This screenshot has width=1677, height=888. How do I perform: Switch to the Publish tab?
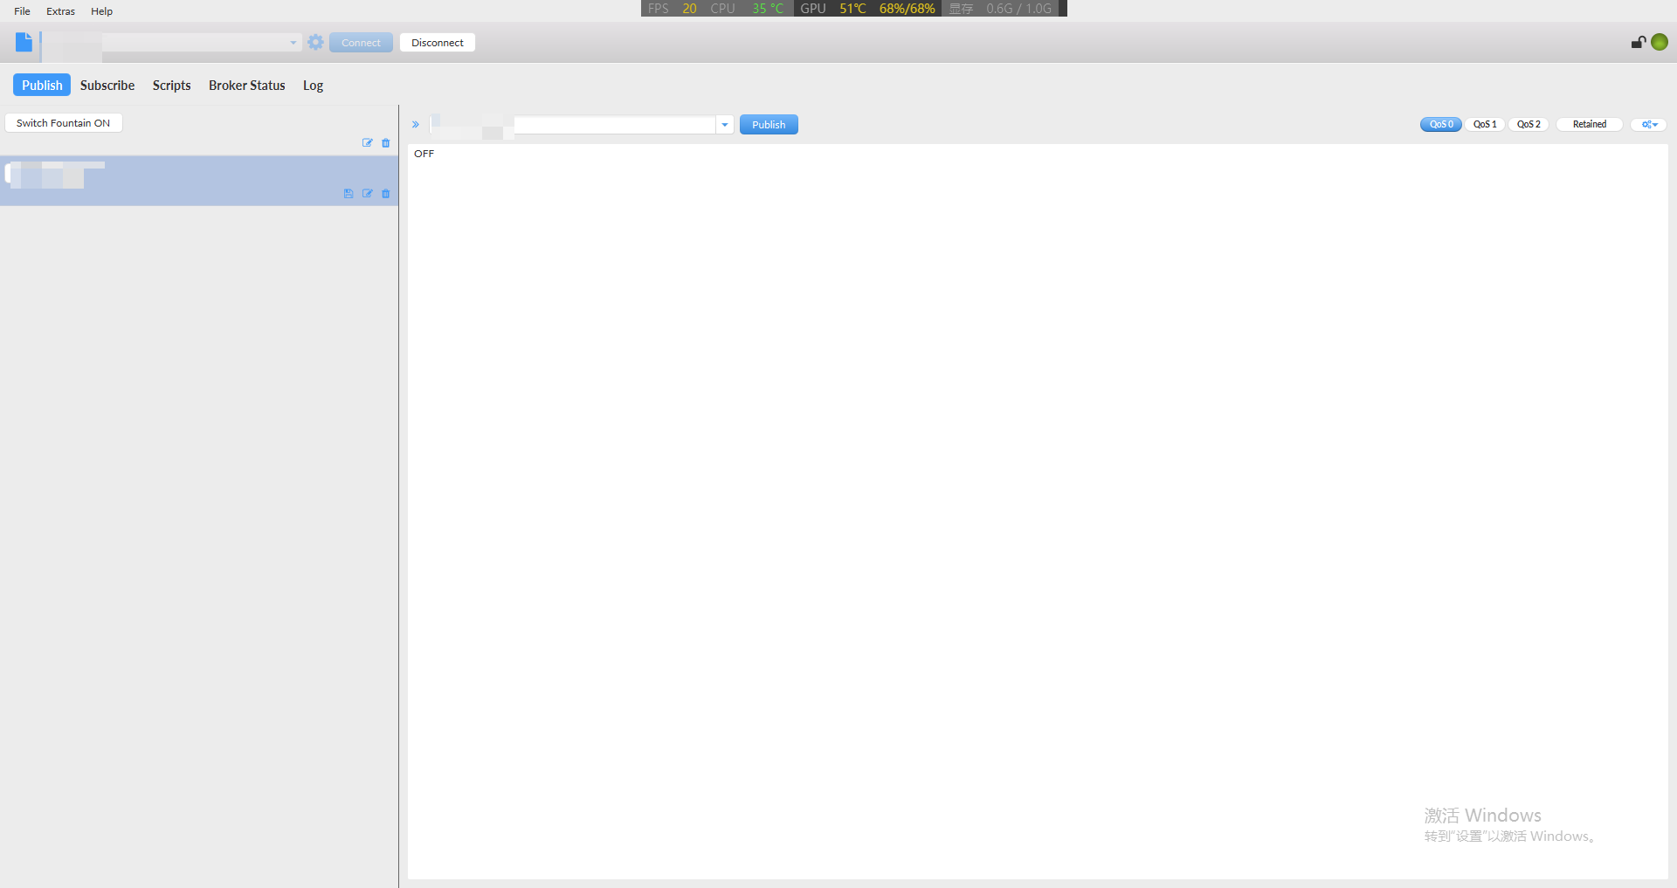(42, 85)
